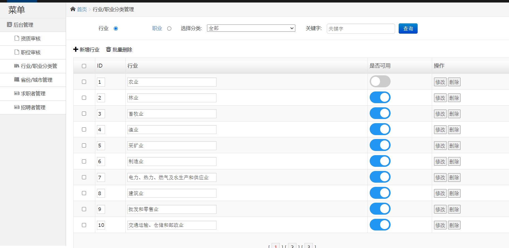The height and width of the screenshot is (248, 509).
Task: Disable the 渔业 availability switch
Action: click(x=380, y=129)
